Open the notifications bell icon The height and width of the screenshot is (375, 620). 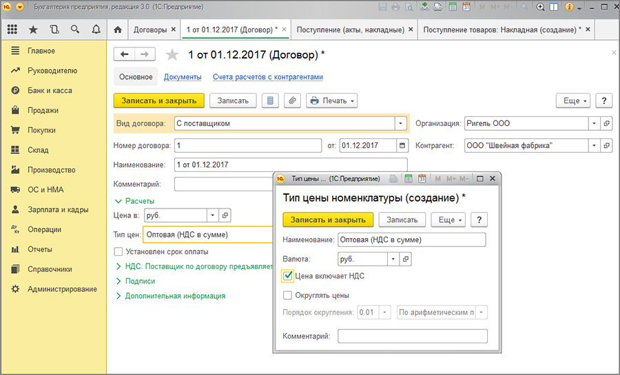(96, 30)
